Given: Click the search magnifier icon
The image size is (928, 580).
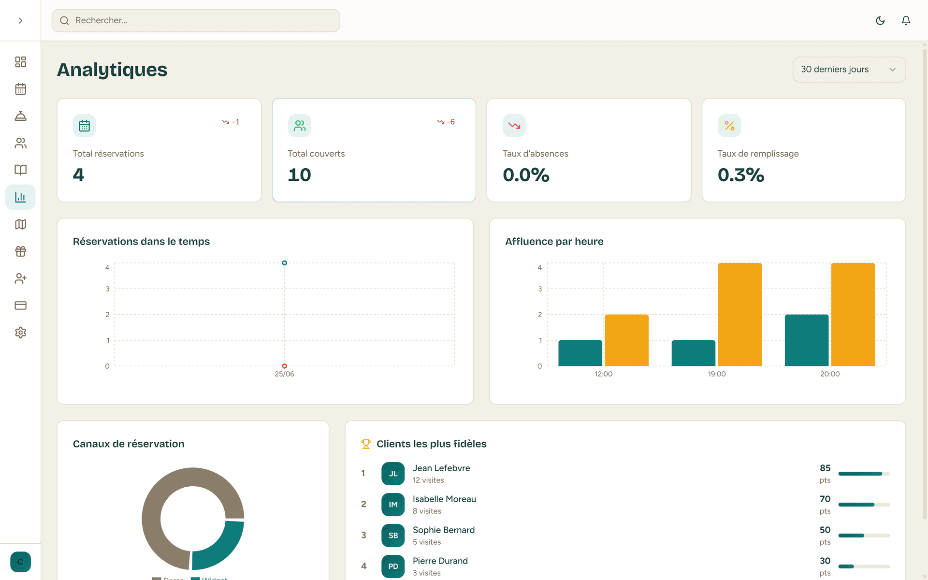Looking at the screenshot, I should point(64,20).
